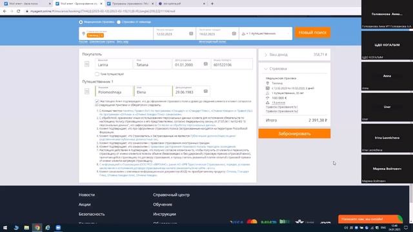Open insurance rules №2 link
This screenshot has width=413, height=232.
tap(281, 111)
